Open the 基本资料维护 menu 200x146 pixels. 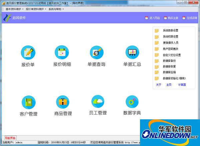coord(15,9)
